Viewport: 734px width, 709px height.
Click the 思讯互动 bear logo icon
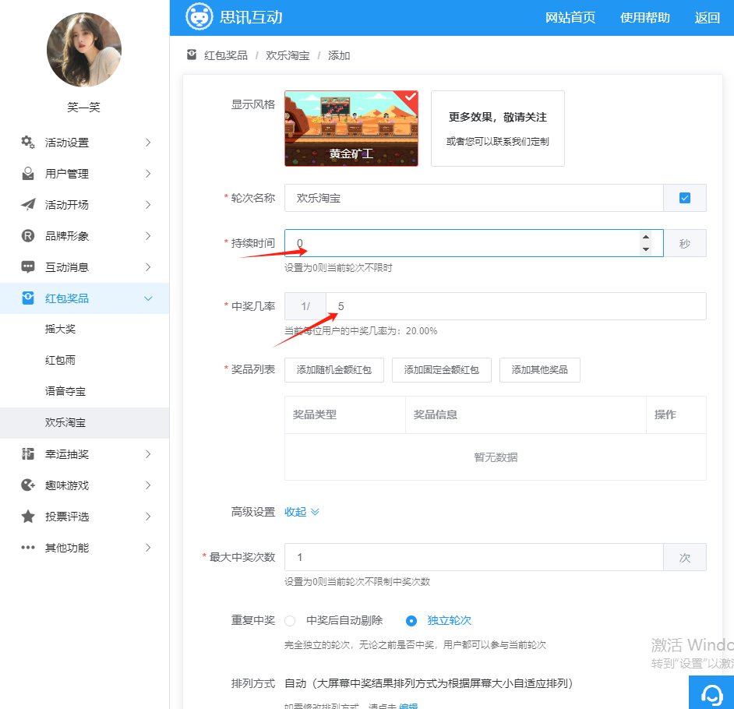click(199, 17)
